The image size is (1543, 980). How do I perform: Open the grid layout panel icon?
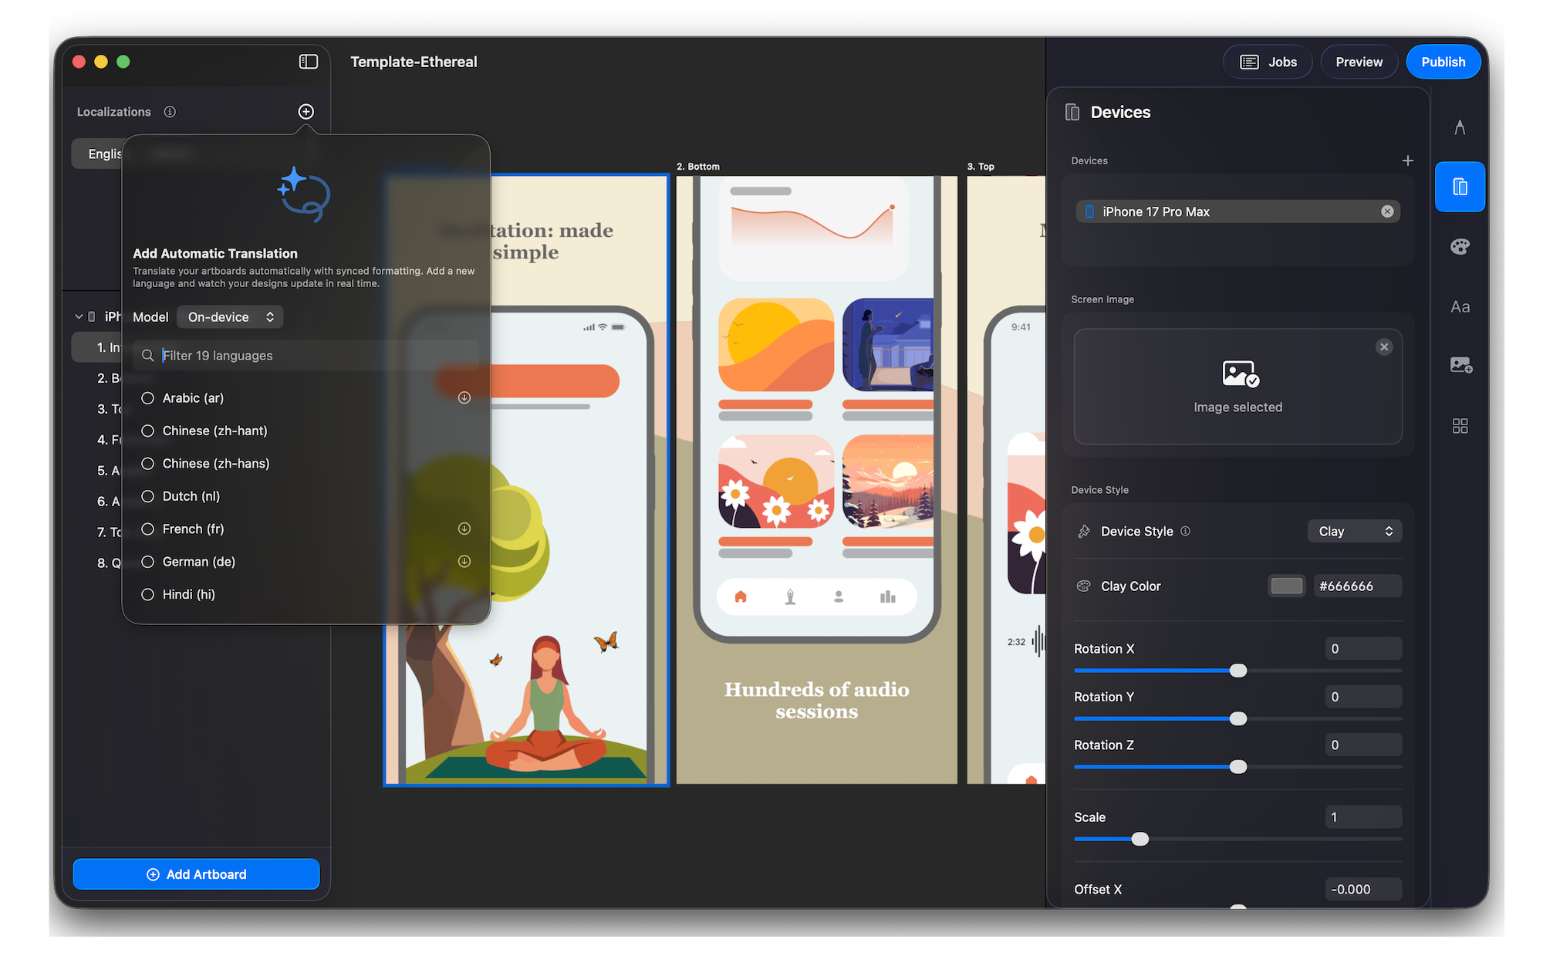point(1460,426)
